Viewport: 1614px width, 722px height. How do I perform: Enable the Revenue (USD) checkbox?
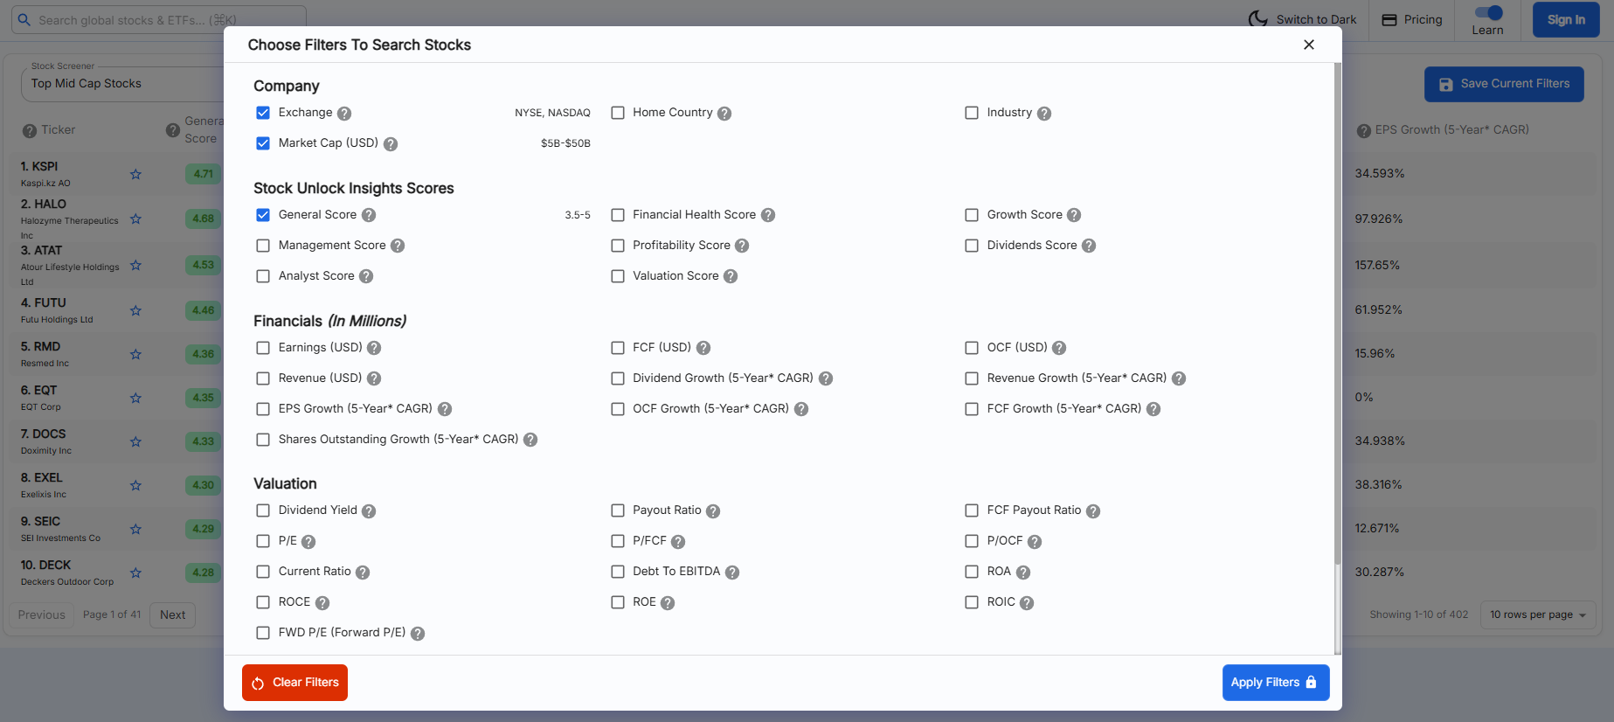[263, 378]
